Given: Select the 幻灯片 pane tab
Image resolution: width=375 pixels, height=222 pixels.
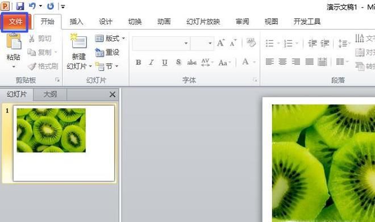Looking at the screenshot, I should coord(16,94).
